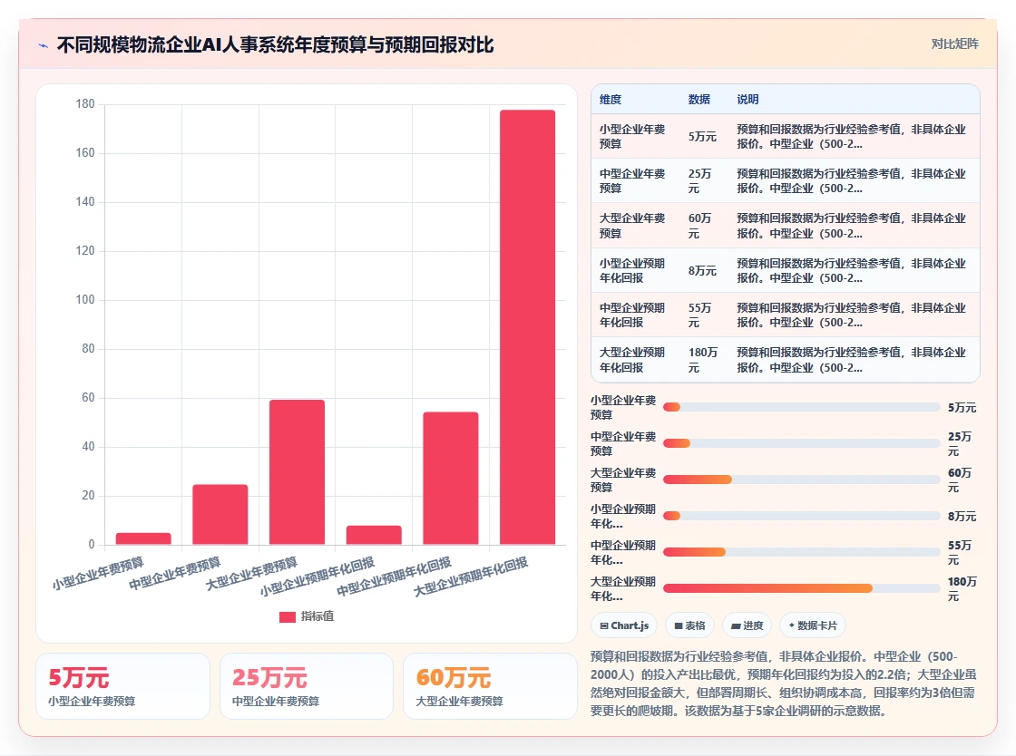Click the 说明 table column header

[x=747, y=100]
